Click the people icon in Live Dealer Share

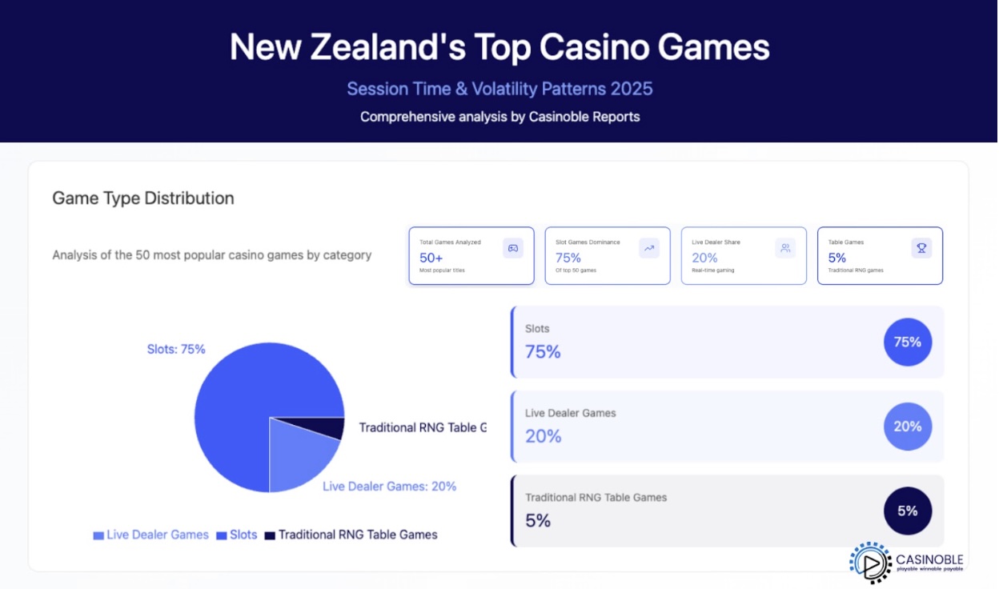point(785,248)
